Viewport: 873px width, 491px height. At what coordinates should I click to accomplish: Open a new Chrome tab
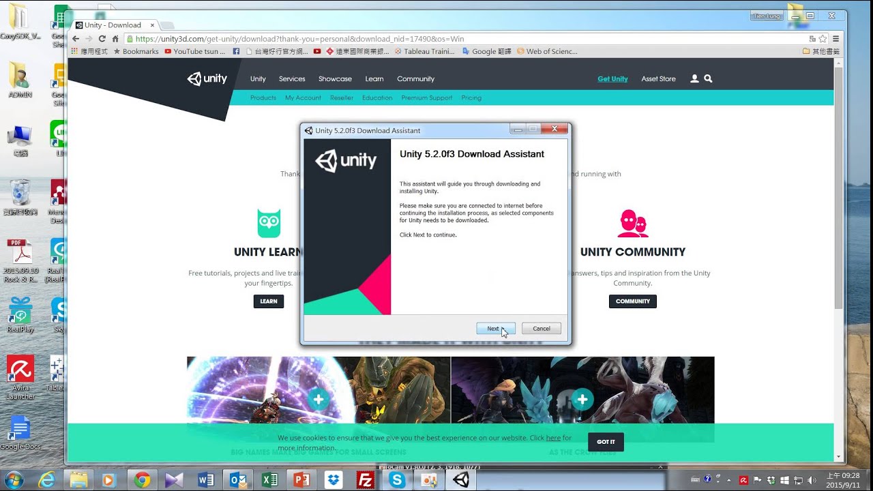click(168, 26)
